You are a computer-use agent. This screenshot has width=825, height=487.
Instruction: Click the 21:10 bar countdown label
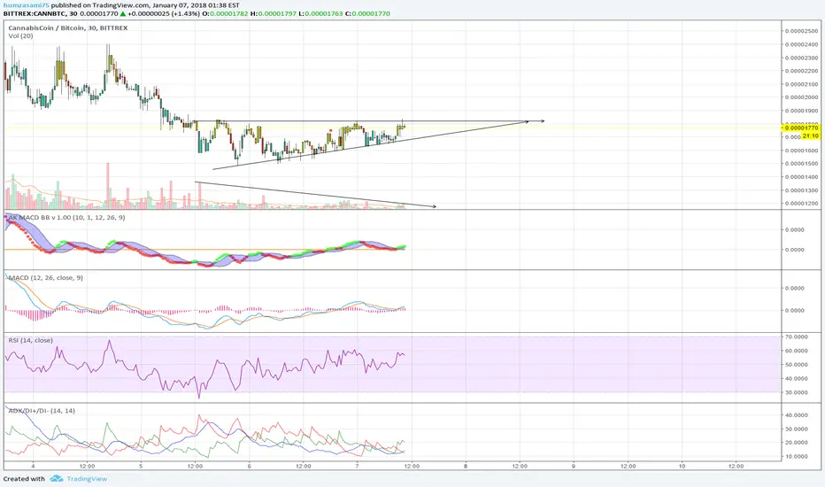coord(810,135)
